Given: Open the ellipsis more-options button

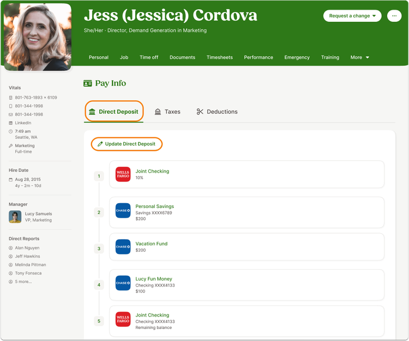Looking at the screenshot, I should tap(394, 16).
